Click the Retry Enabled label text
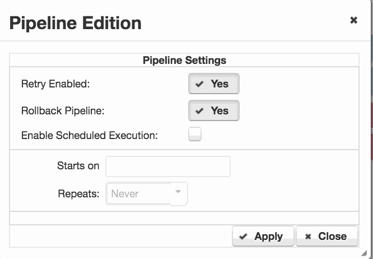The width and height of the screenshot is (373, 259). (55, 84)
